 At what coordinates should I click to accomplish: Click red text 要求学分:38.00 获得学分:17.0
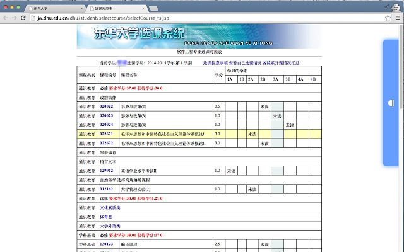136,235
